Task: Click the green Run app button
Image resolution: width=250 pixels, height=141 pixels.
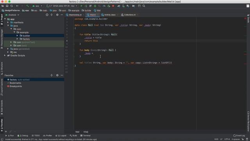Action: tap(82, 6)
